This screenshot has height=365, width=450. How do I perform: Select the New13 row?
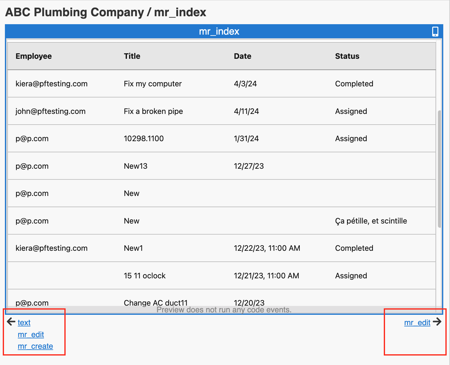135,166
